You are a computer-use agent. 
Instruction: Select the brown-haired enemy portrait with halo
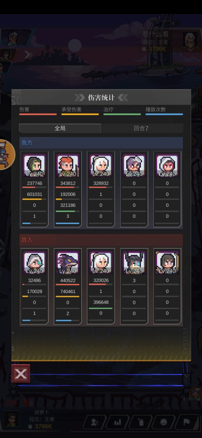pyautogui.click(x=167, y=263)
